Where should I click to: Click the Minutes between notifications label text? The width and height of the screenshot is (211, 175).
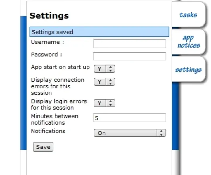click(x=54, y=119)
